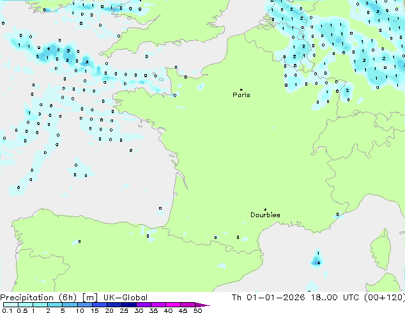Pick the 0.1–0.5 legend color swatch
The image size is (405, 313).
tap(11, 305)
